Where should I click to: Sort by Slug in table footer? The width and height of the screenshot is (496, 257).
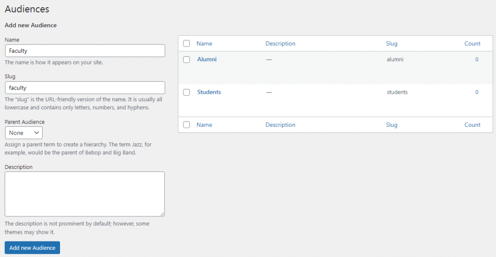click(391, 125)
